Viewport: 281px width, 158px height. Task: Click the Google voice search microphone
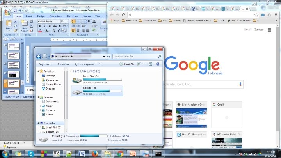click(x=240, y=84)
